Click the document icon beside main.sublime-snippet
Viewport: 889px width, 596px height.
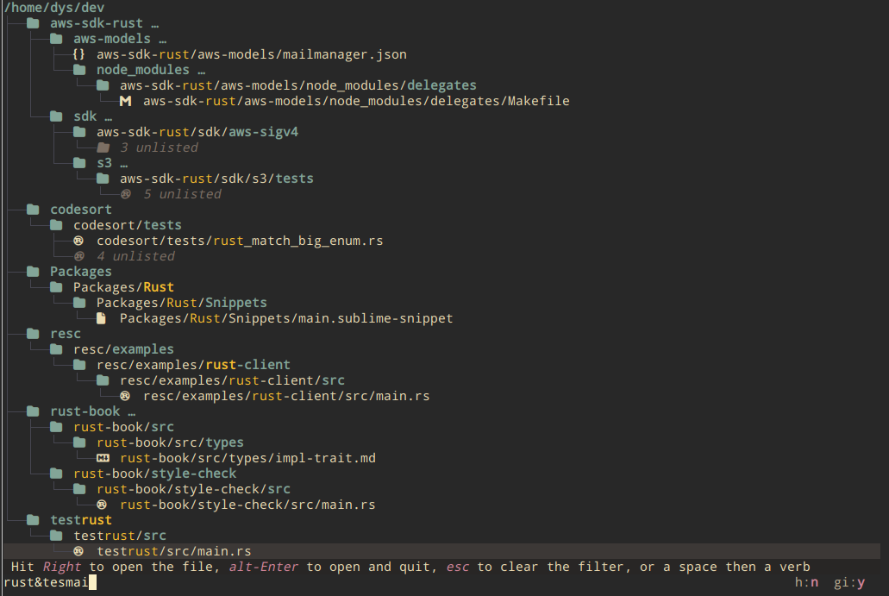click(x=103, y=318)
